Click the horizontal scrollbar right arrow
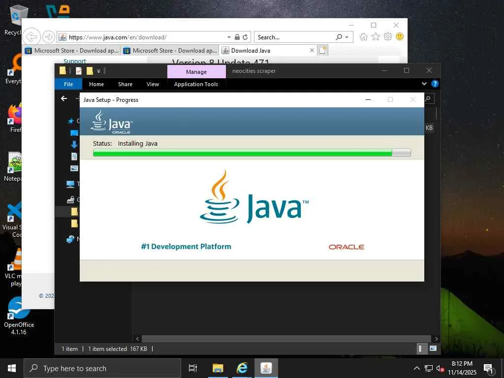Screen dimensions: 504x378 click(x=436, y=339)
